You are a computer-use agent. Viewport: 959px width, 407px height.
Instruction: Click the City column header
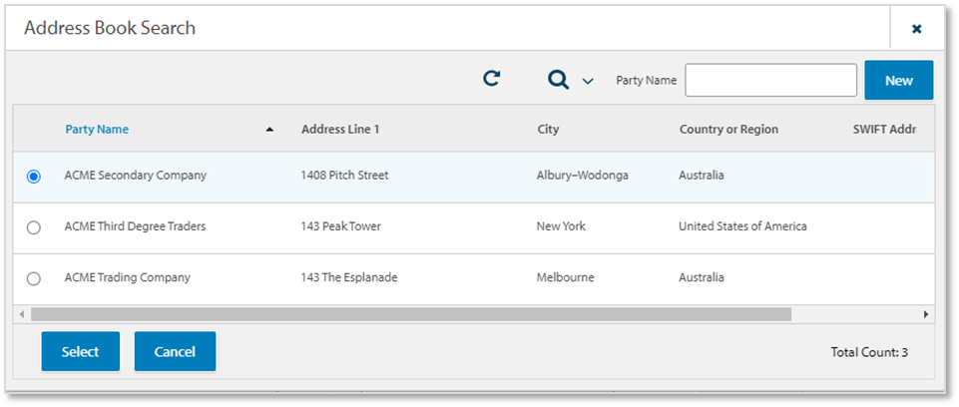(548, 130)
